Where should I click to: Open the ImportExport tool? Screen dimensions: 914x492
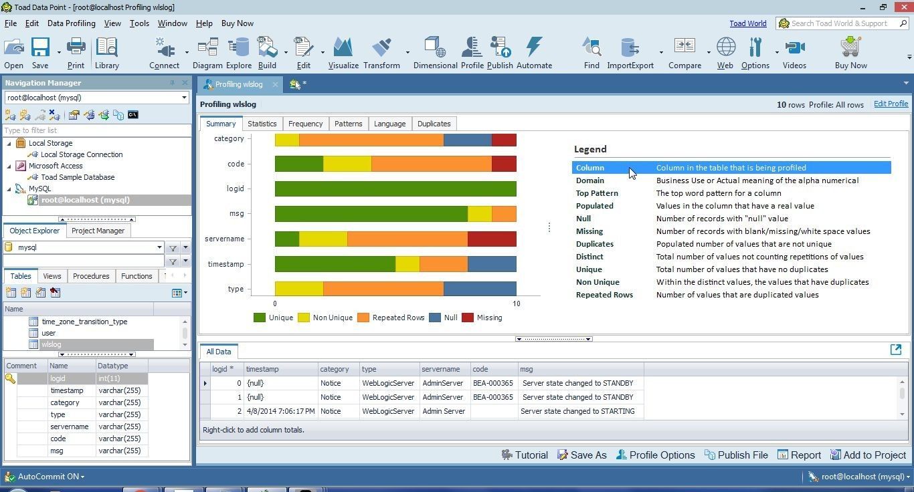(630, 53)
